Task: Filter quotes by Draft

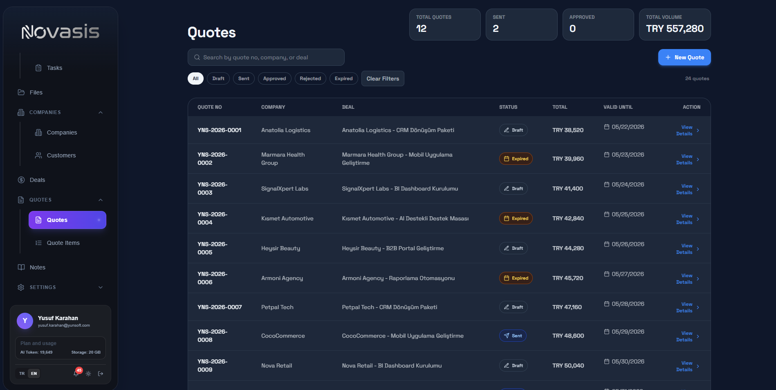Action: (218, 78)
